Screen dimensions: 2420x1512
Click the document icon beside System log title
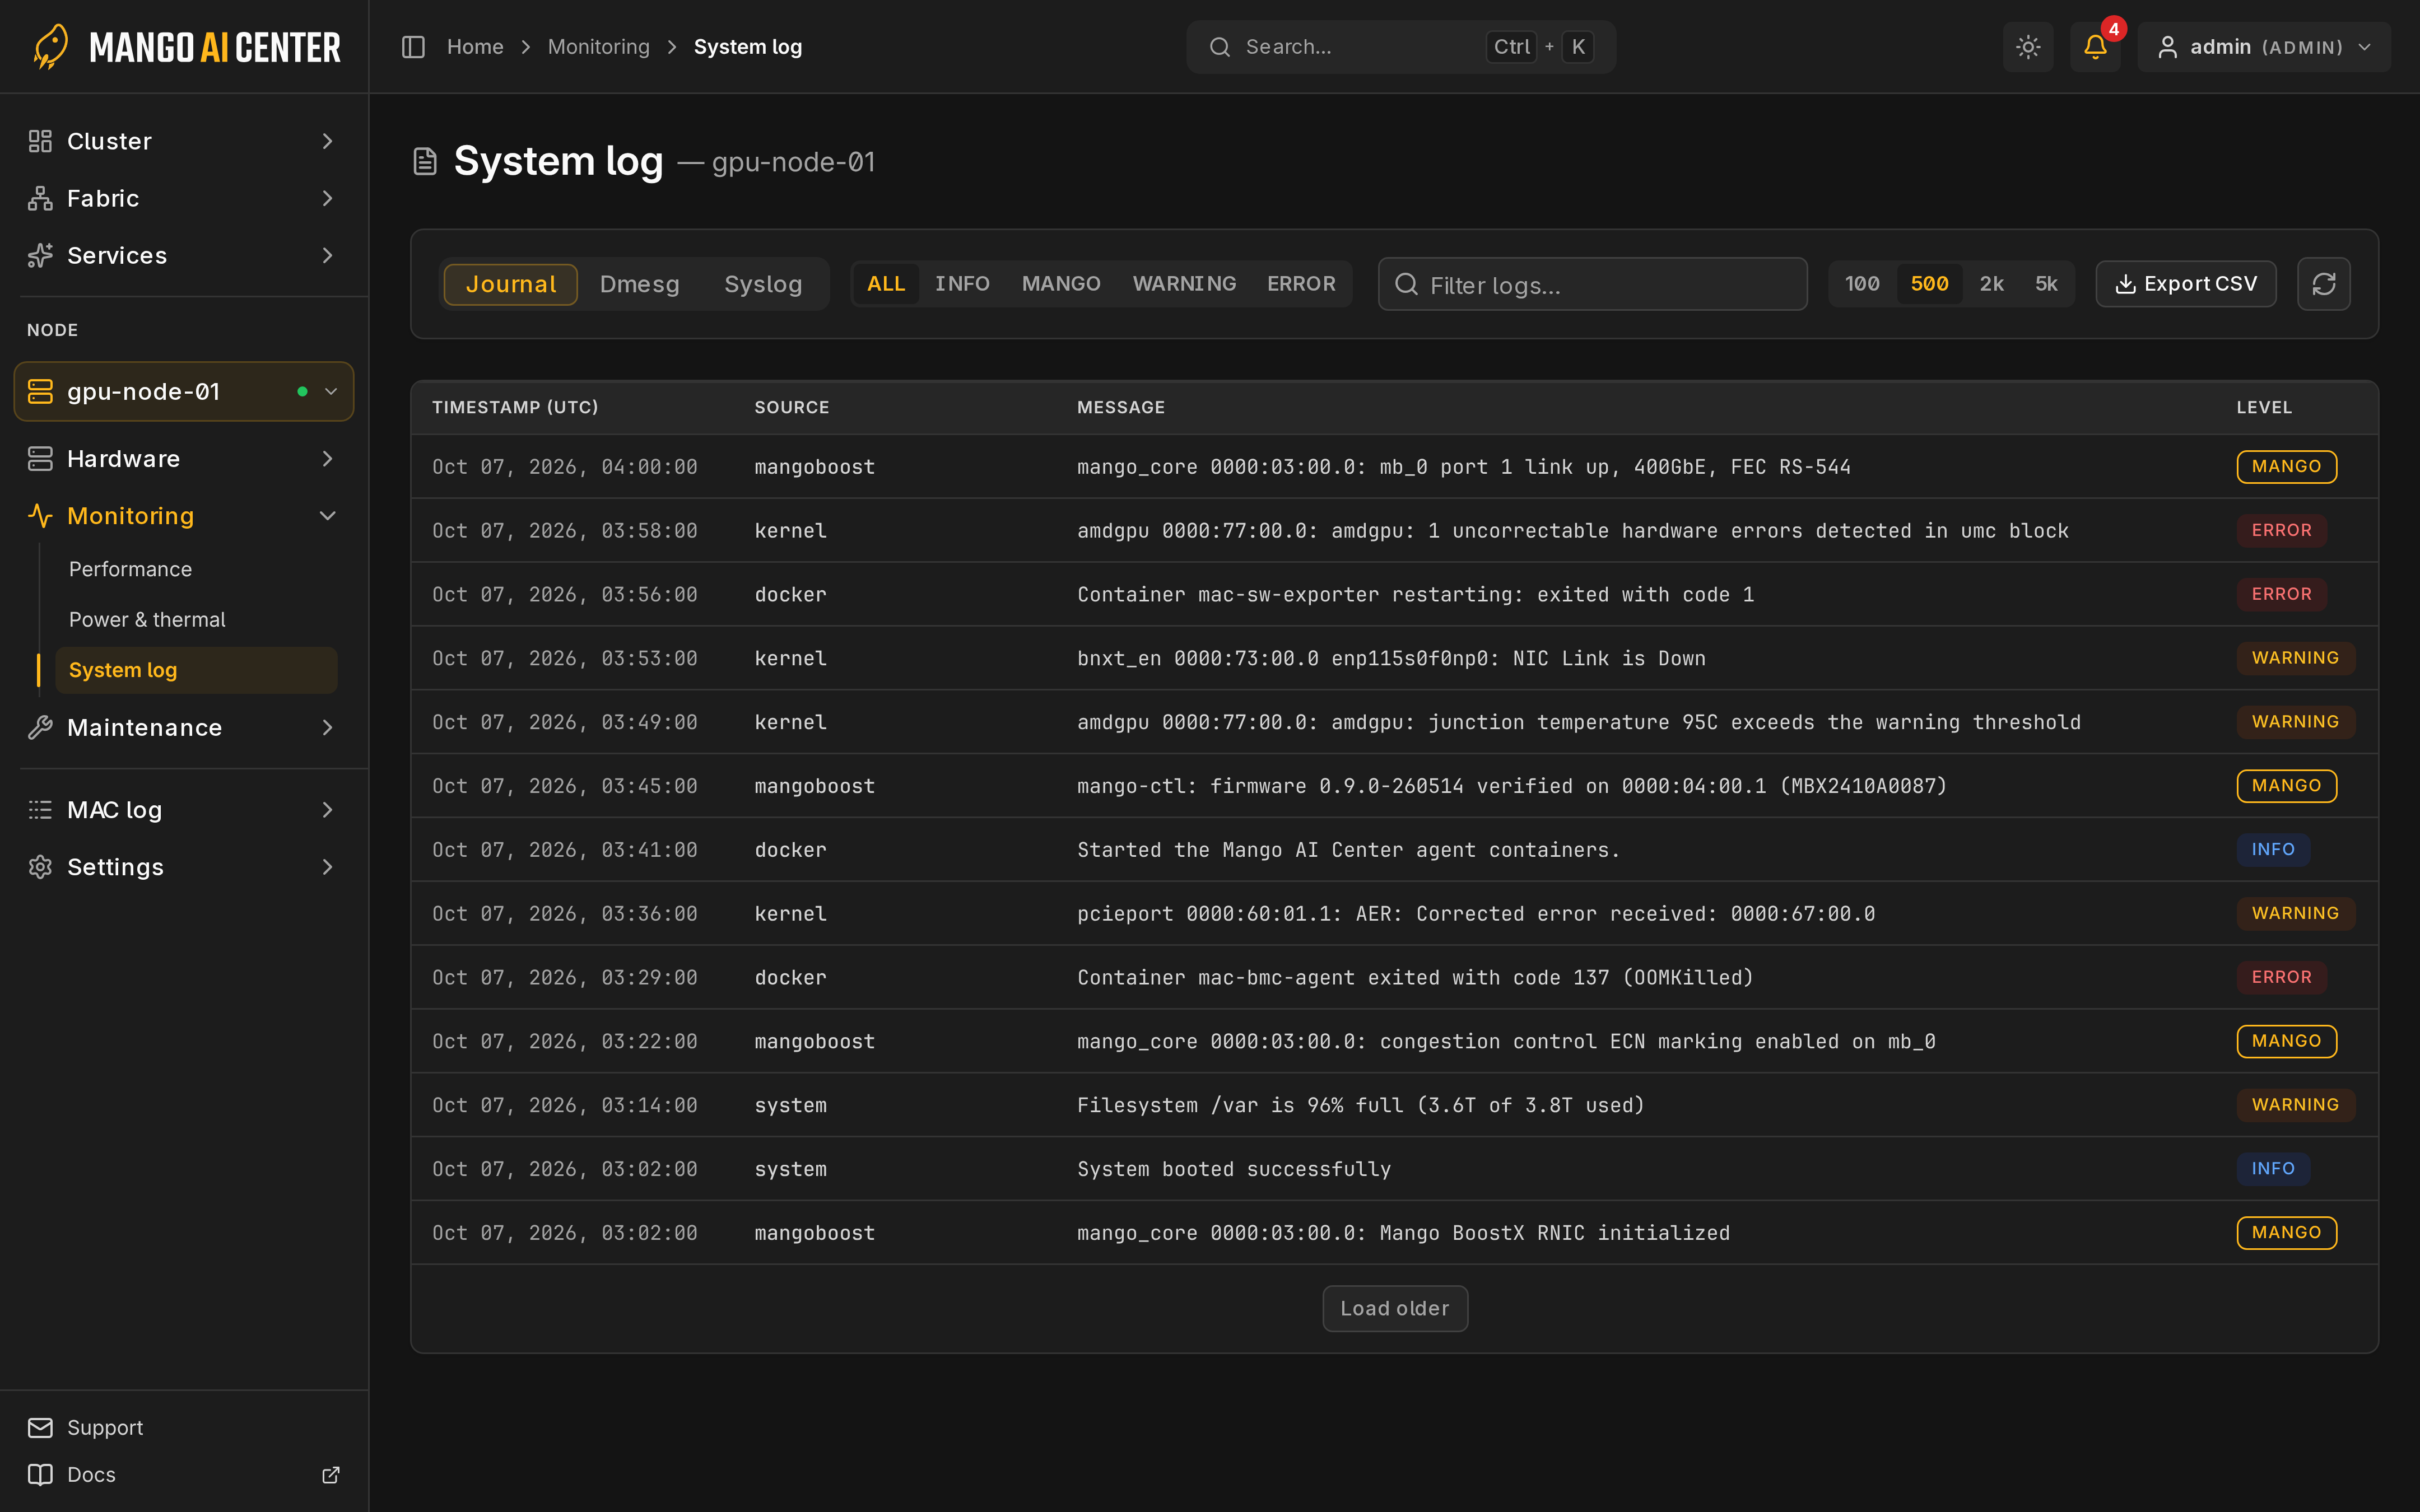(x=425, y=161)
